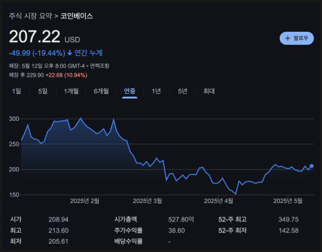The height and width of the screenshot is (252, 322).
Task: Switch to the 1개월 chart tab
Action: point(71,91)
